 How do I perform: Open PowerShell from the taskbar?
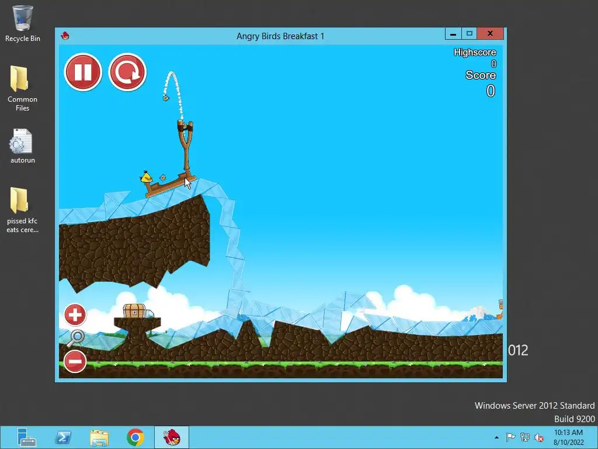(x=63, y=437)
